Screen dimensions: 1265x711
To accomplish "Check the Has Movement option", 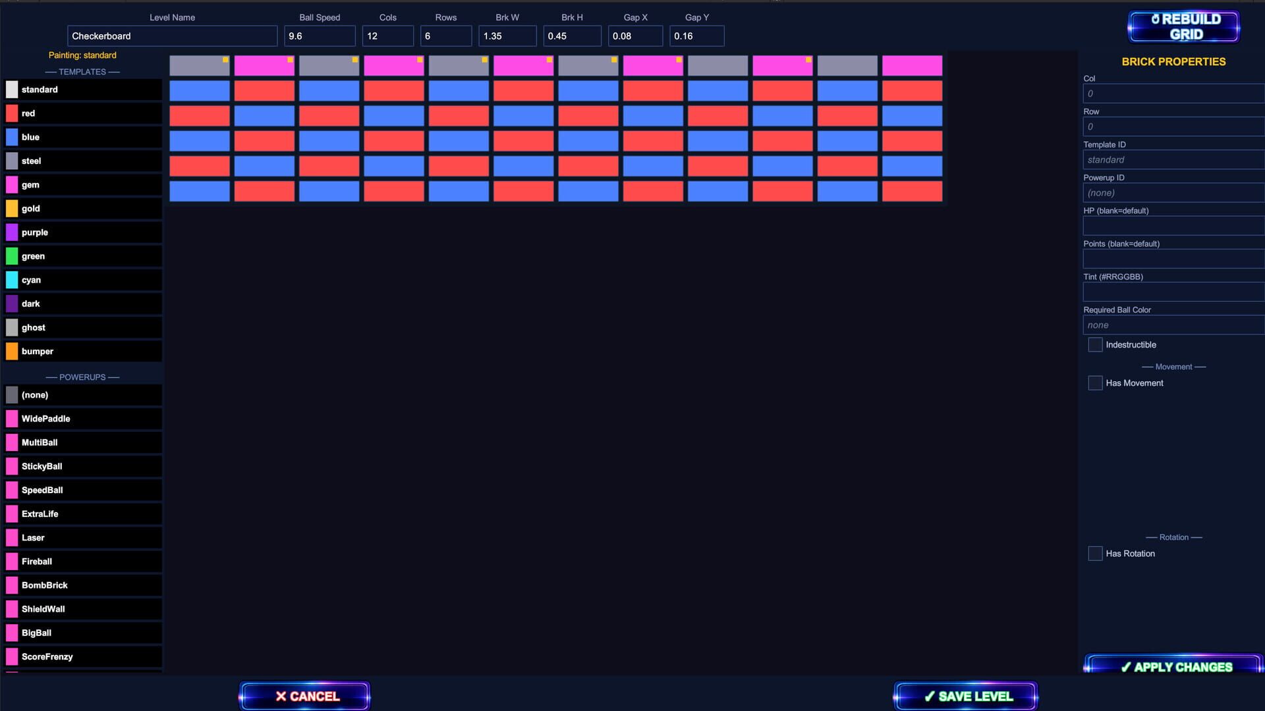I will tap(1095, 382).
